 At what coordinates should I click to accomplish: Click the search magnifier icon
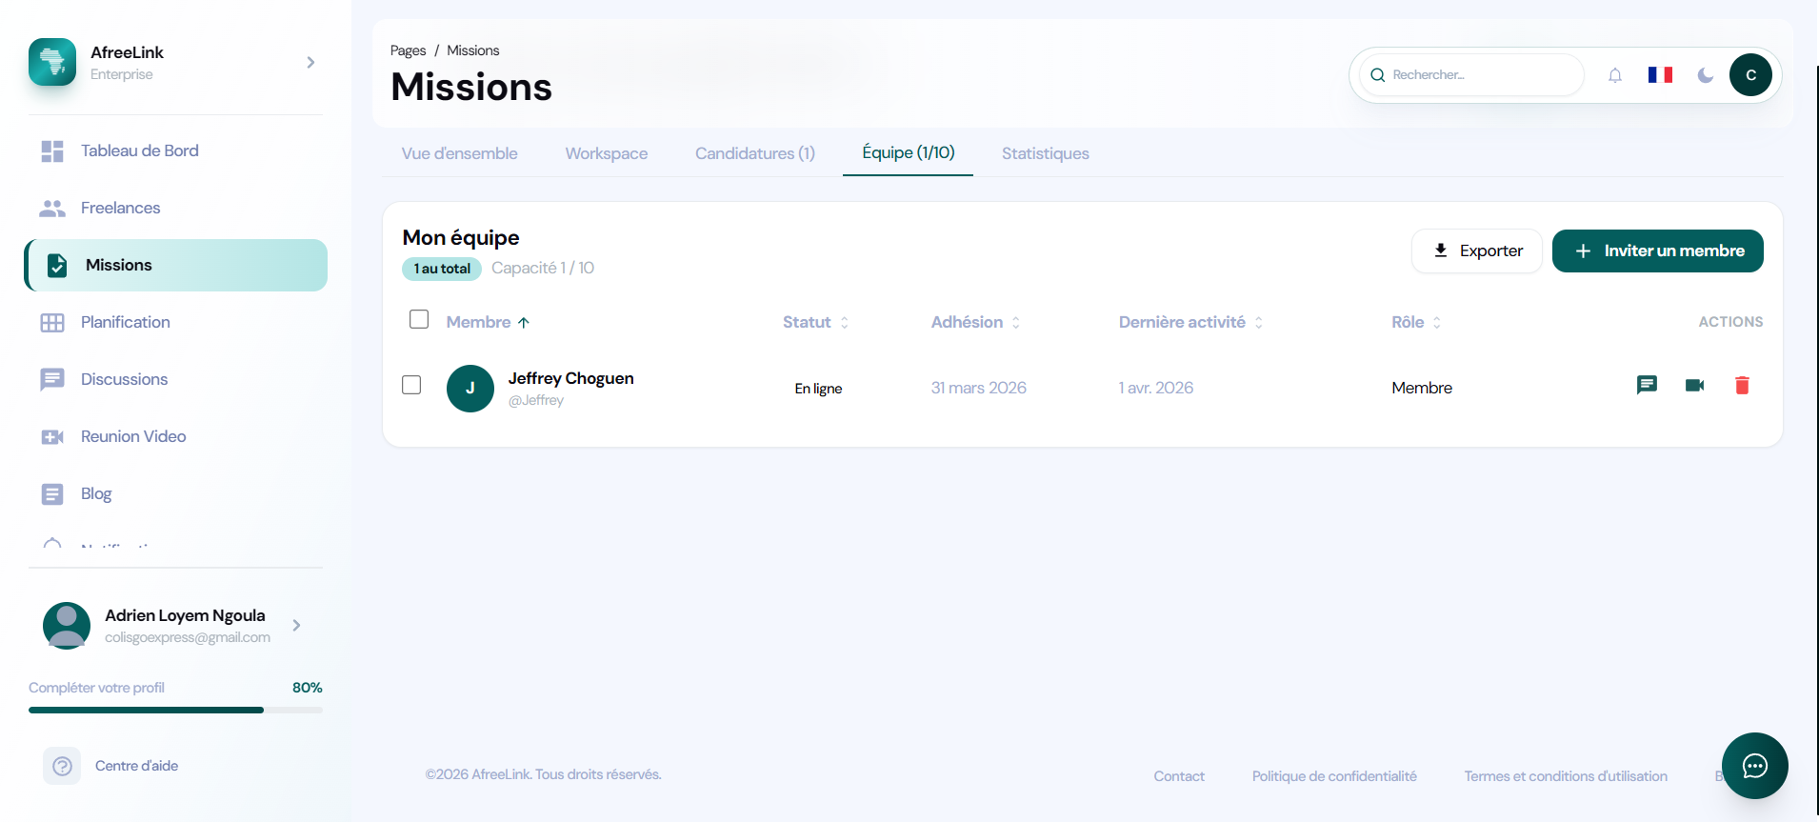[1377, 75]
